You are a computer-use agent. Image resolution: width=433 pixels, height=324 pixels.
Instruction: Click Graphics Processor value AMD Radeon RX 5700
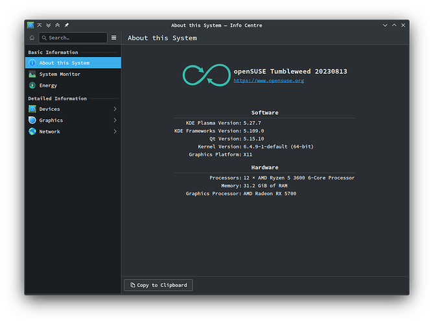pos(270,194)
